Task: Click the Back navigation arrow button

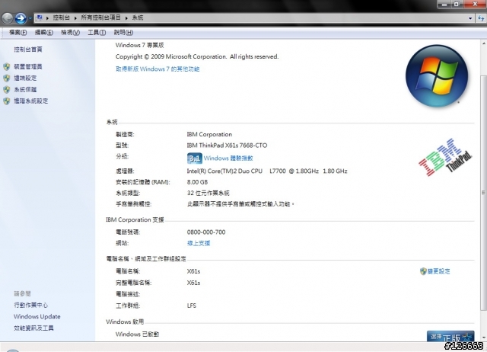Action: point(8,18)
